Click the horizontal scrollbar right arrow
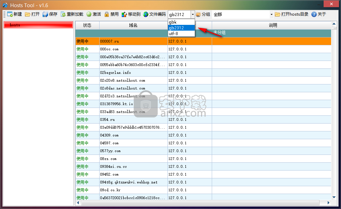The height and width of the screenshot is (209, 341). coord(328,203)
